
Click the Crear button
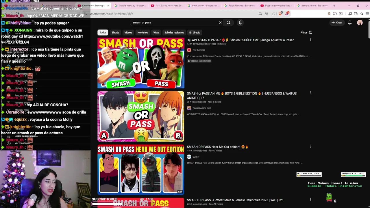[x=337, y=23]
